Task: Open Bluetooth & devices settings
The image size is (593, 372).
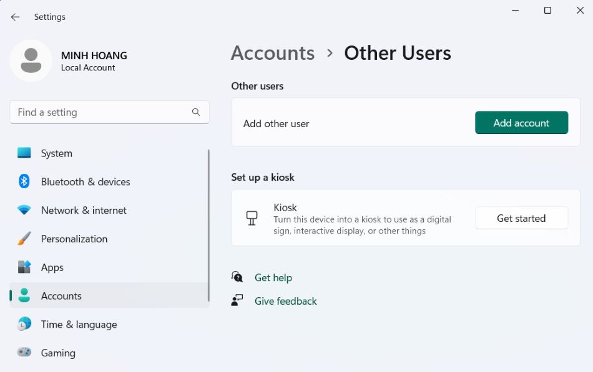Action: 109,182
